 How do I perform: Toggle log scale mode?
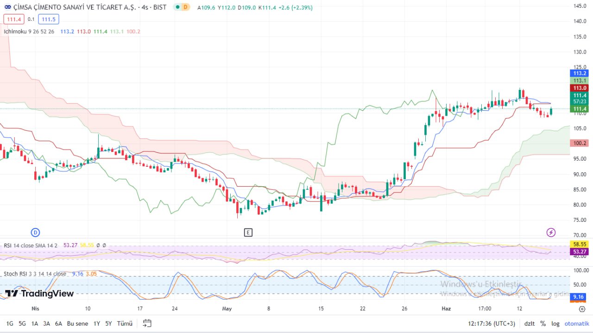point(555,324)
